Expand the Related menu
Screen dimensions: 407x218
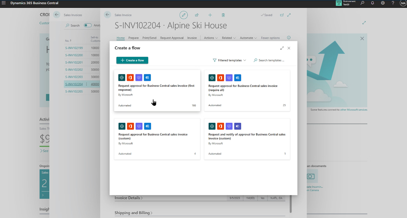pos(229,38)
